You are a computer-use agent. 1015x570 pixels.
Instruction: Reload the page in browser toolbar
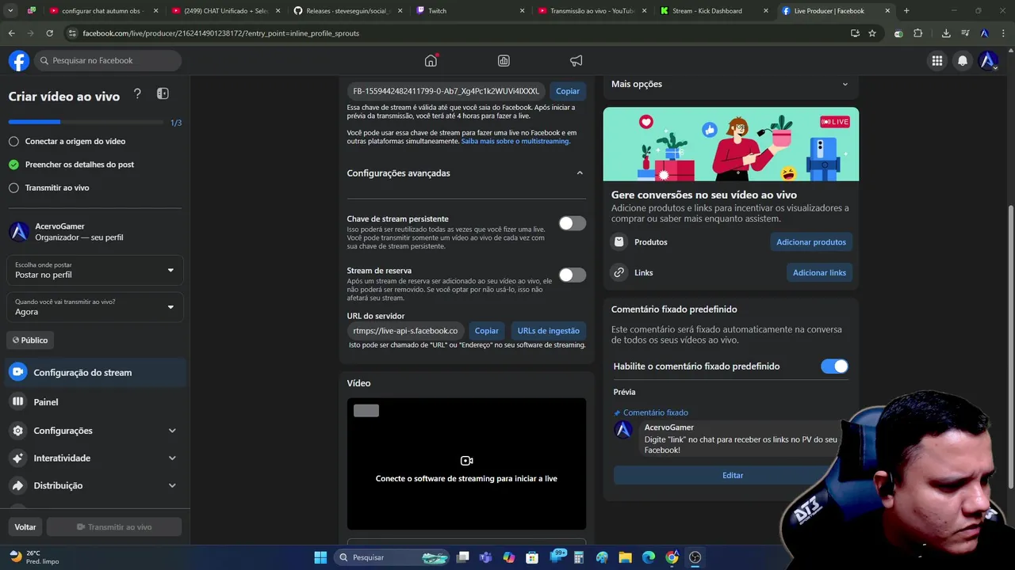(49, 33)
